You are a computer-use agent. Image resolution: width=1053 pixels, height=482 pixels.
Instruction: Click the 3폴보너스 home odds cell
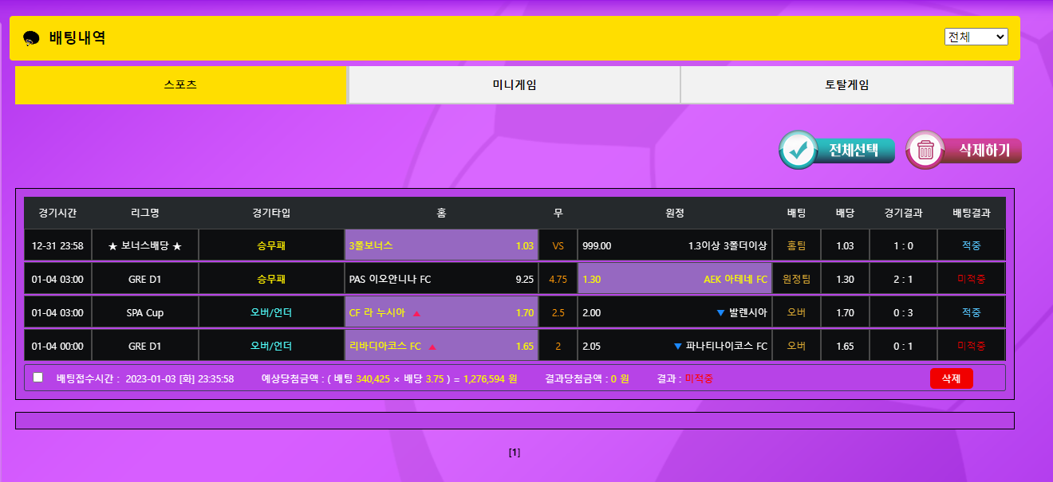pos(441,245)
